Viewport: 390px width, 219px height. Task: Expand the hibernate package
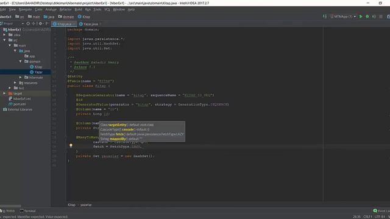pos(20,77)
